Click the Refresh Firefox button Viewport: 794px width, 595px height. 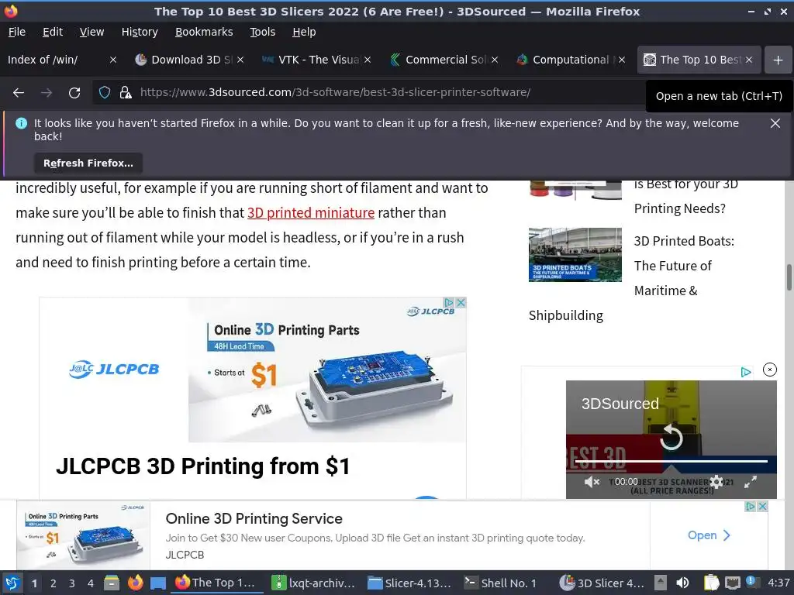coord(88,163)
